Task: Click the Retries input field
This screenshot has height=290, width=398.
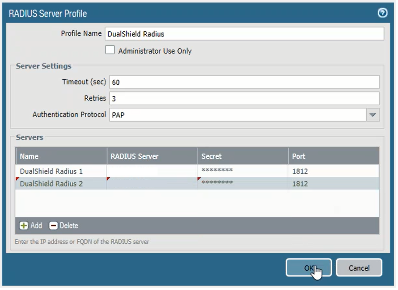Action: click(x=244, y=99)
